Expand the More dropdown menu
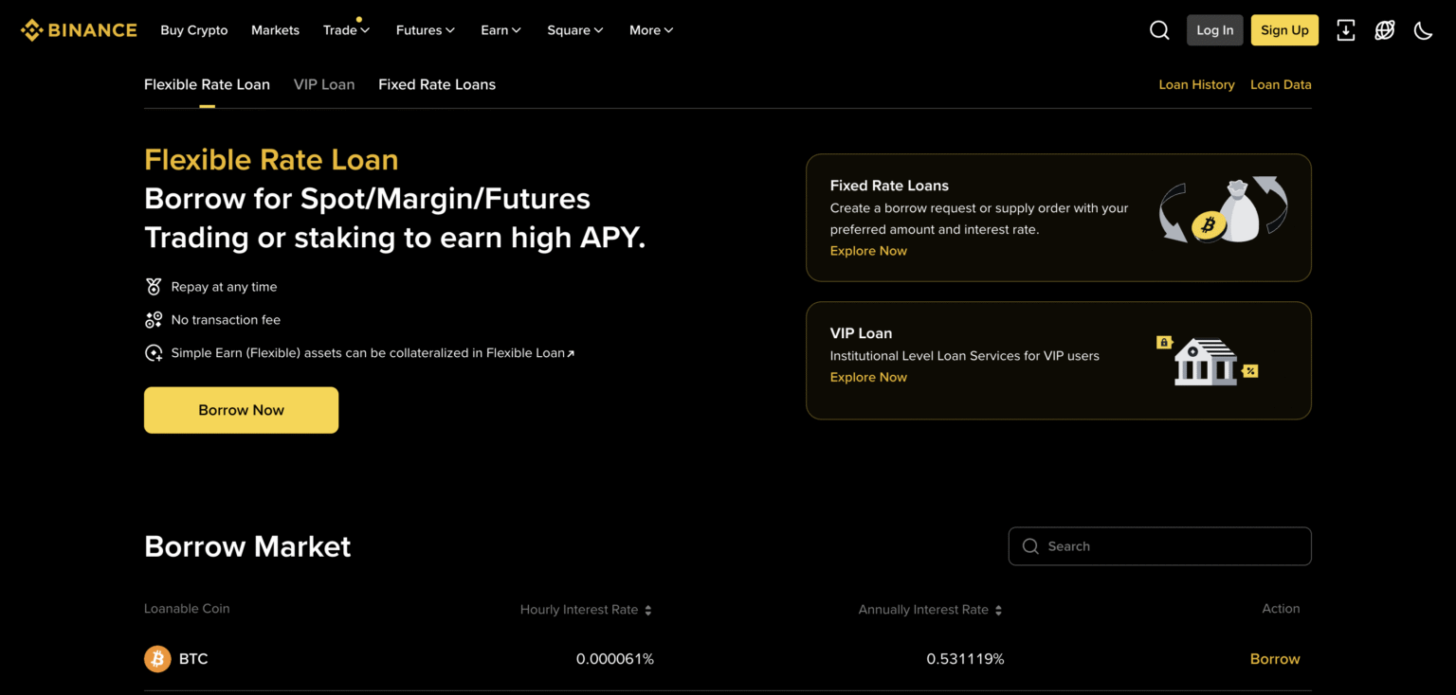The height and width of the screenshot is (695, 1456). (651, 30)
